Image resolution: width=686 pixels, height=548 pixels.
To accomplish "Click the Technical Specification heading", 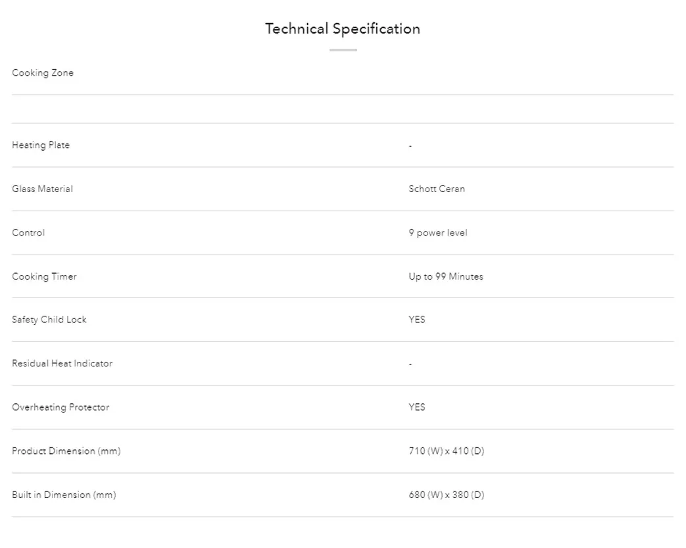I will tap(342, 29).
